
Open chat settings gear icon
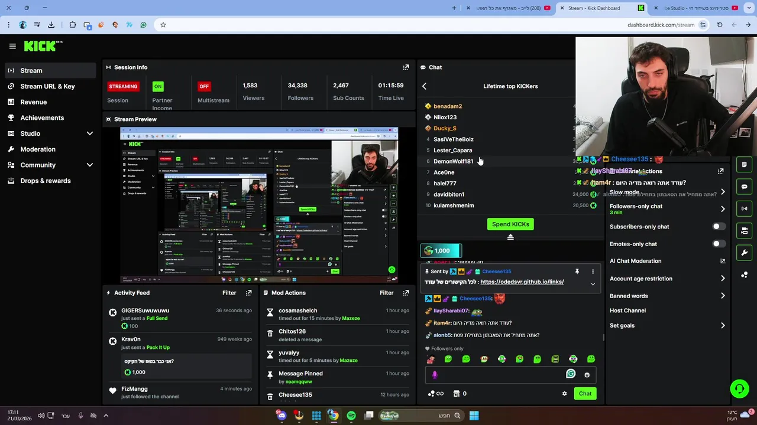[564, 394]
